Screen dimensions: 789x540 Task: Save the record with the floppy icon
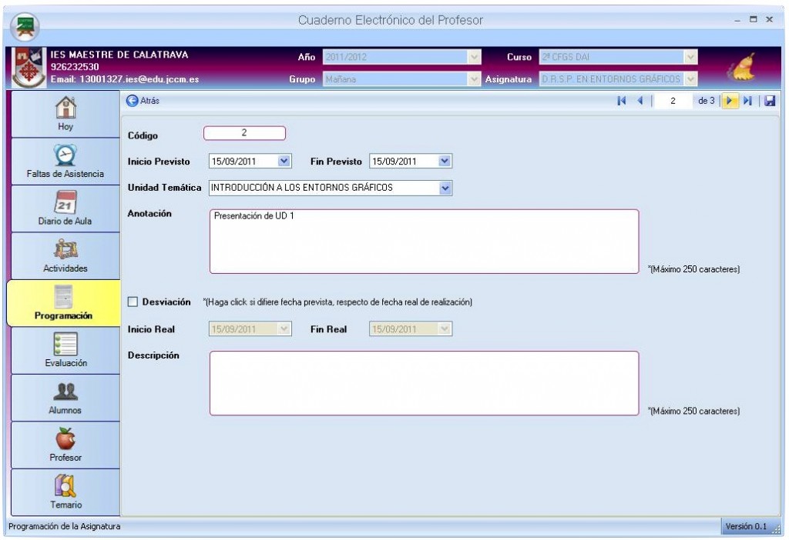point(770,101)
